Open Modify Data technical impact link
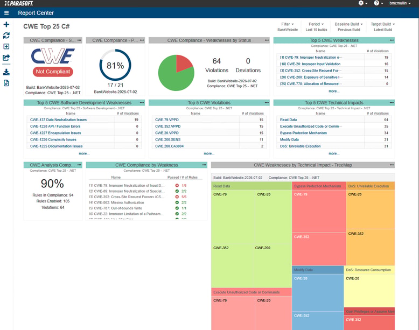Image resolution: width=419 pixels, height=330 pixels. (x=289, y=139)
